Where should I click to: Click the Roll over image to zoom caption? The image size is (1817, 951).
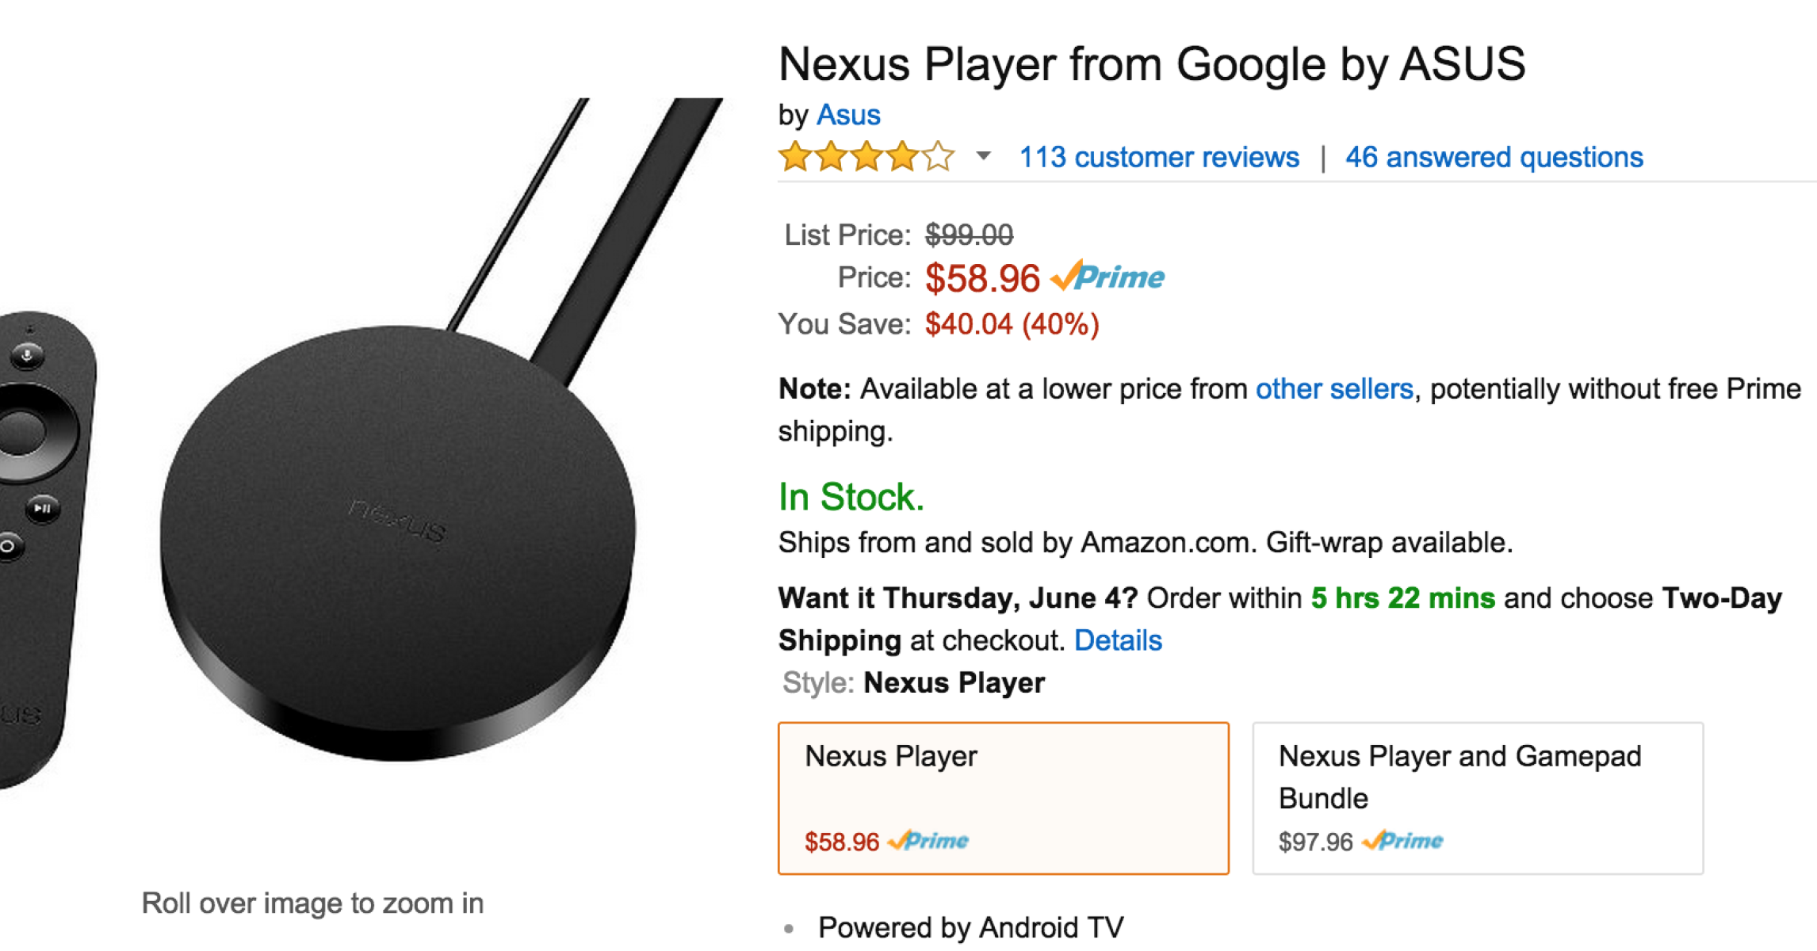[312, 903]
